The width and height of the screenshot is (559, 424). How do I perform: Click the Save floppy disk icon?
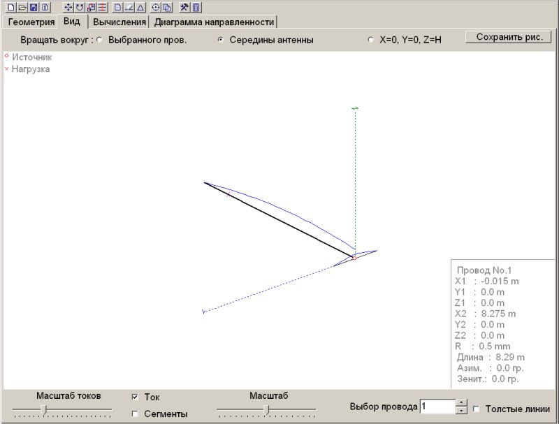[x=33, y=7]
